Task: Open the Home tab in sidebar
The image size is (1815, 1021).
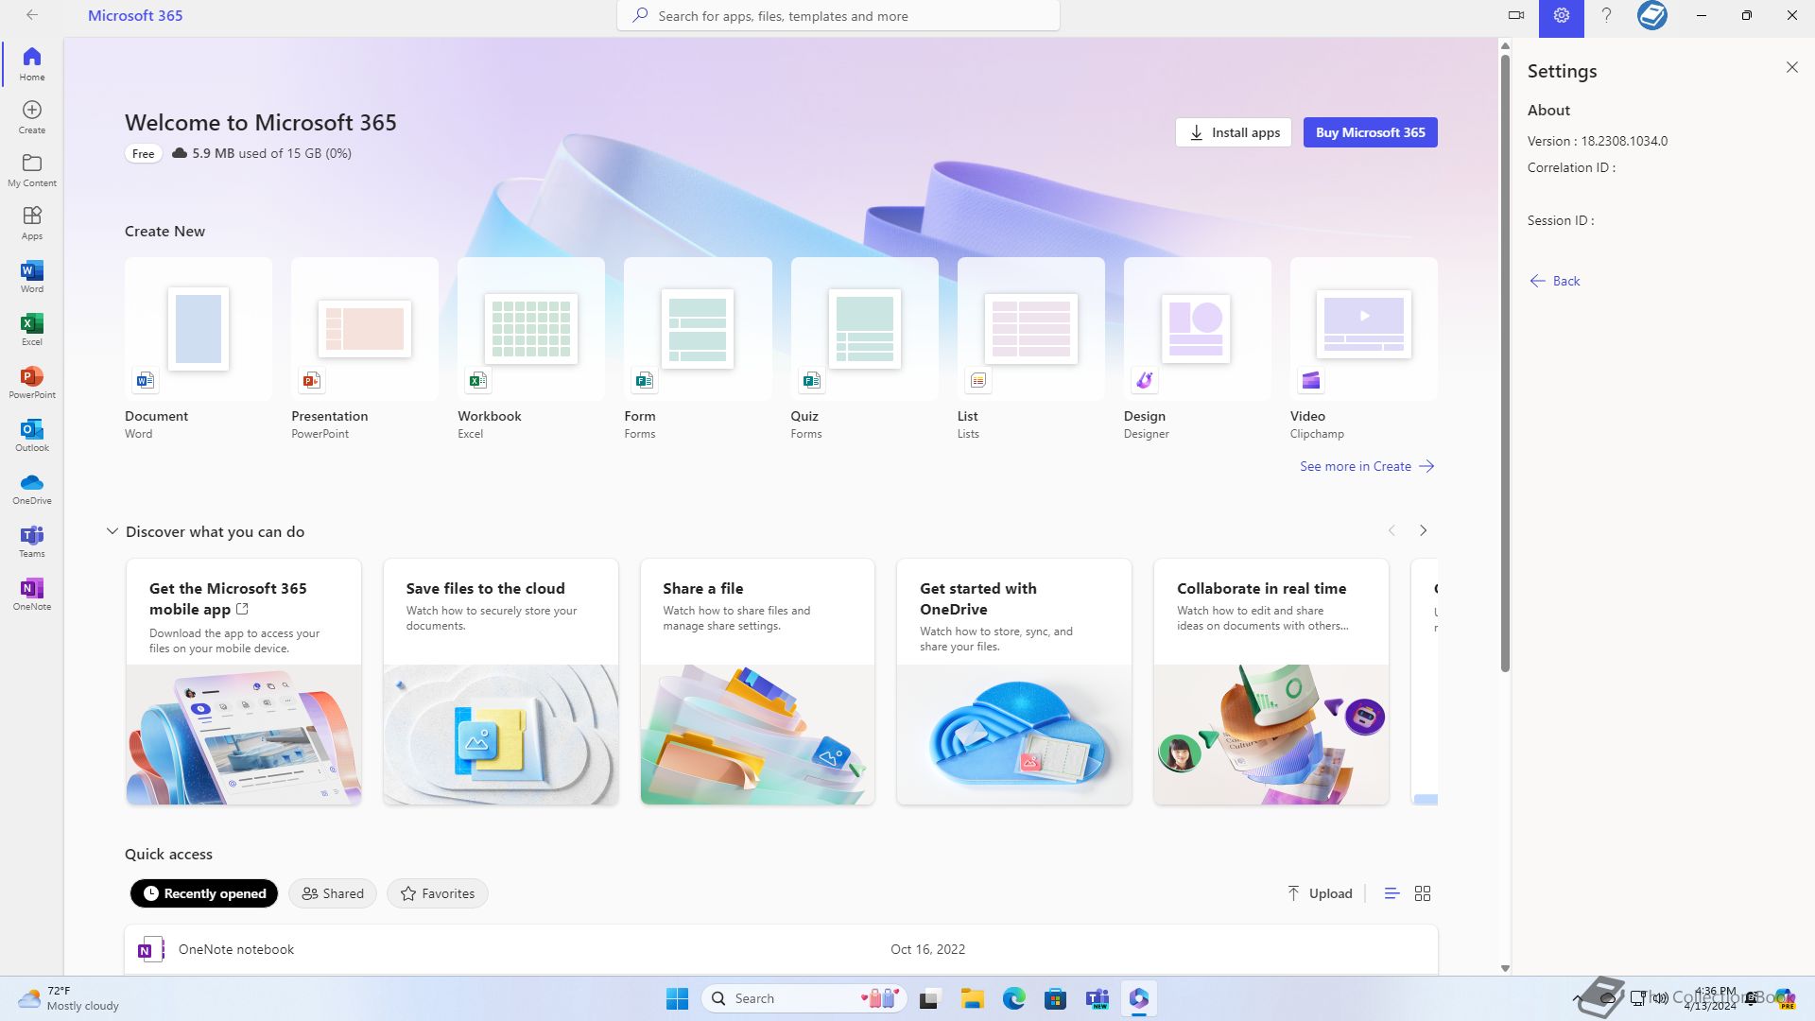Action: click(x=32, y=64)
